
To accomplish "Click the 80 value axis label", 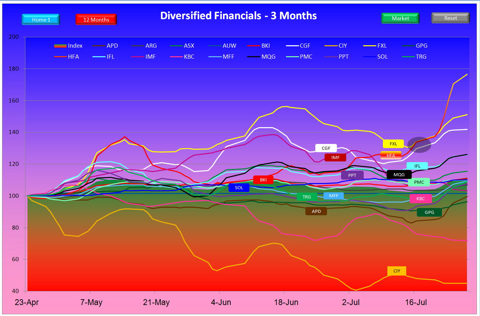I will pos(15,228).
